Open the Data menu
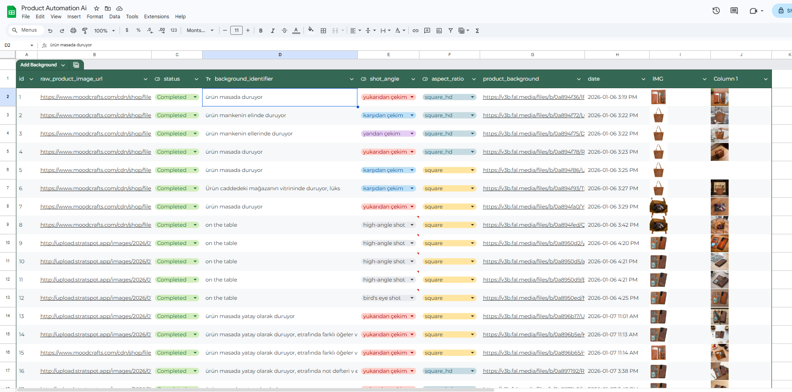The height and width of the screenshot is (392, 792). [115, 16]
